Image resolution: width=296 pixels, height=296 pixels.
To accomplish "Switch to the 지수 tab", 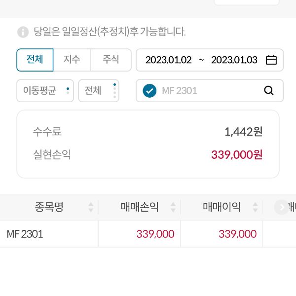I will 72,60.
